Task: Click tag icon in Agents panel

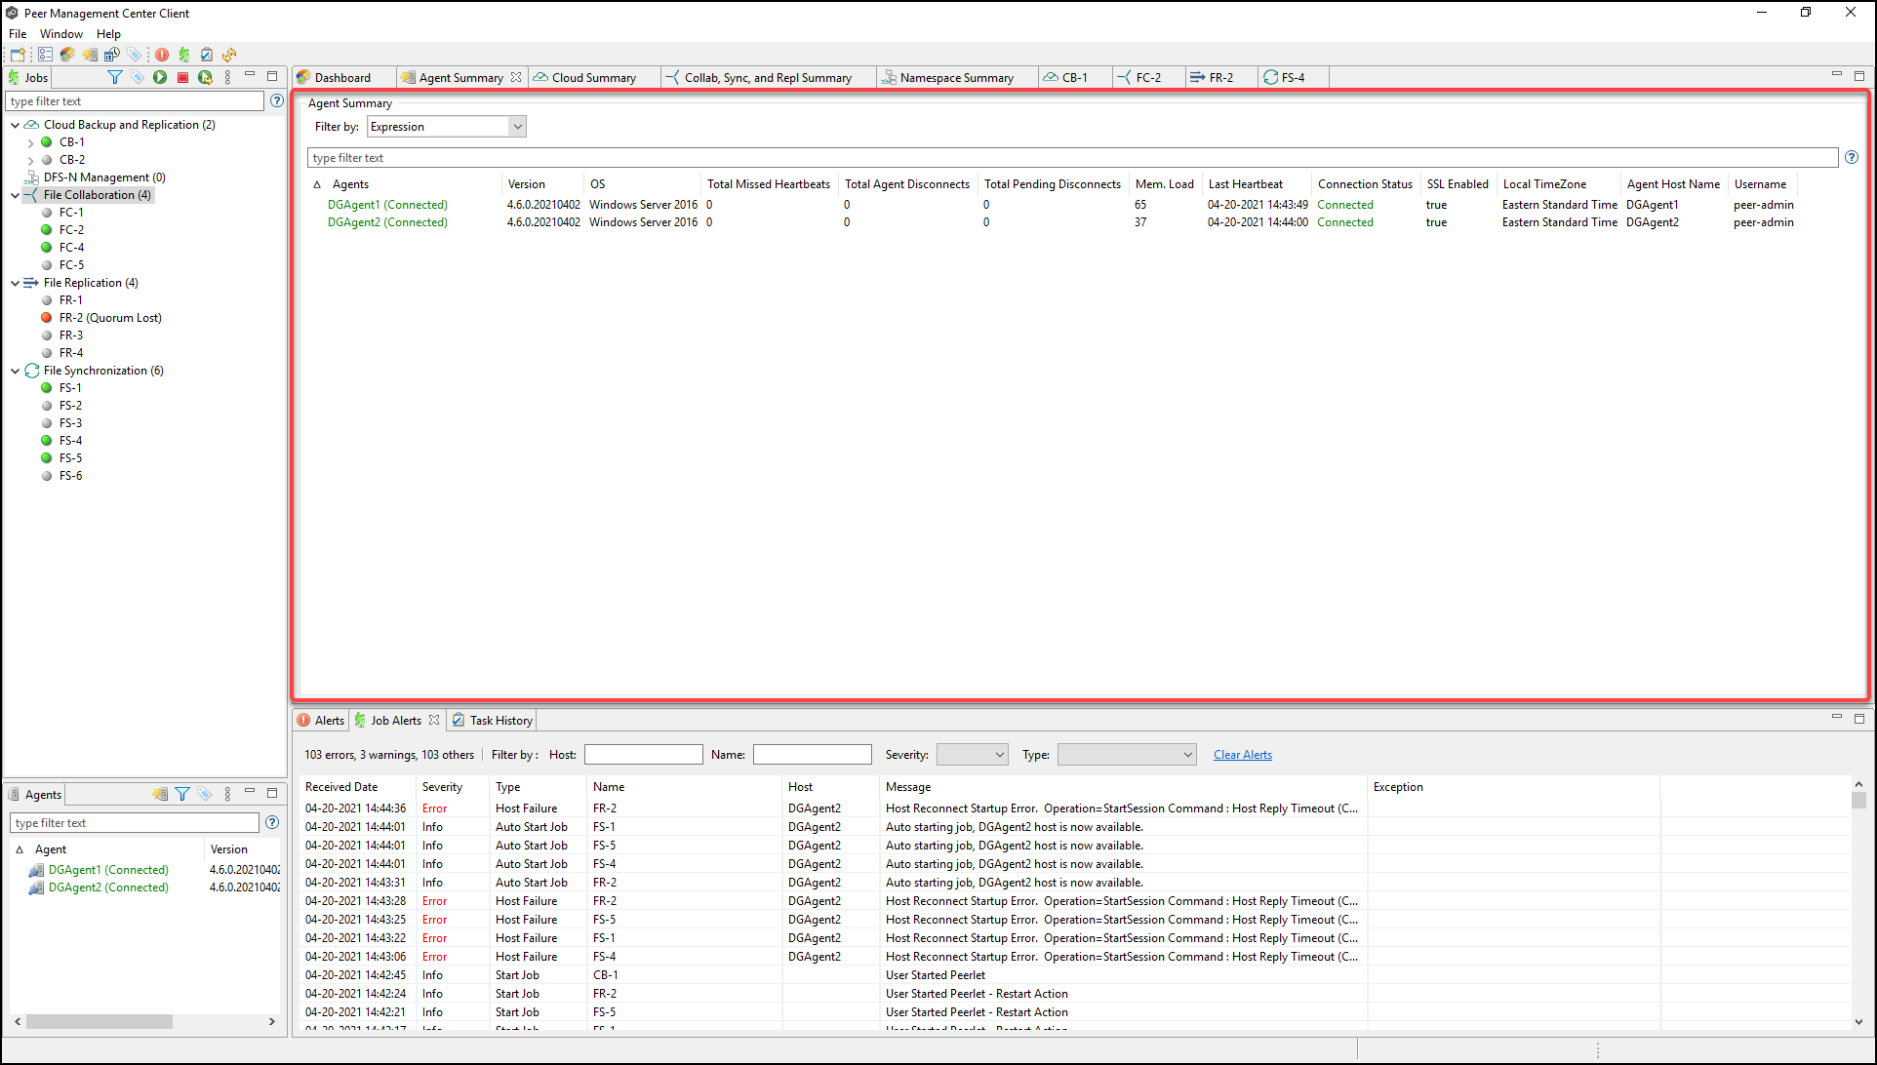Action: click(205, 794)
